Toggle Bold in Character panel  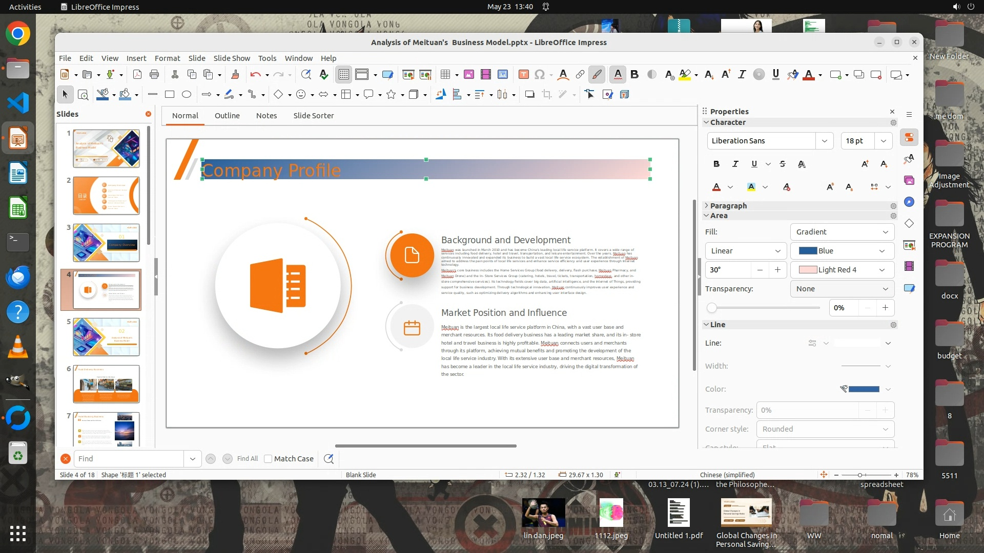pos(716,164)
